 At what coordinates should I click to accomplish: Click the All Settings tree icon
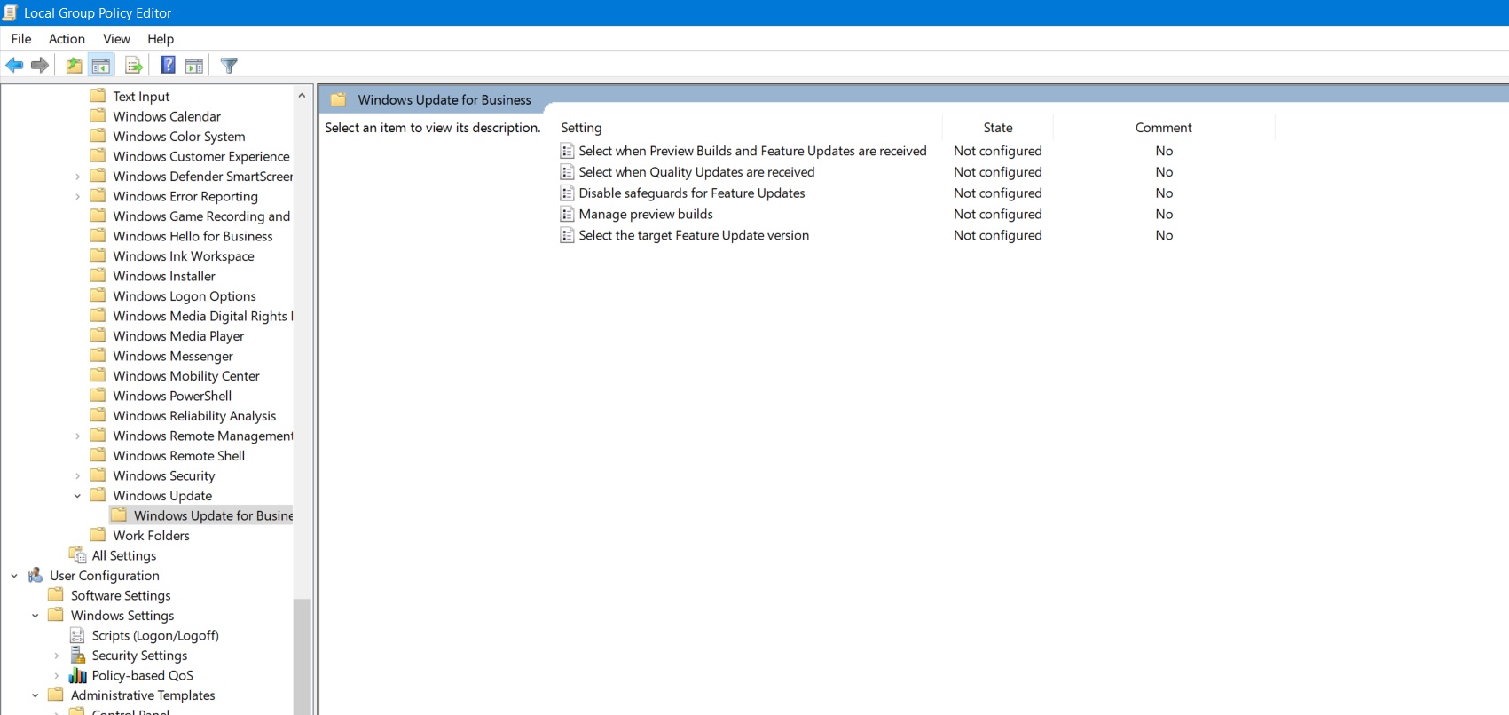[x=78, y=555]
